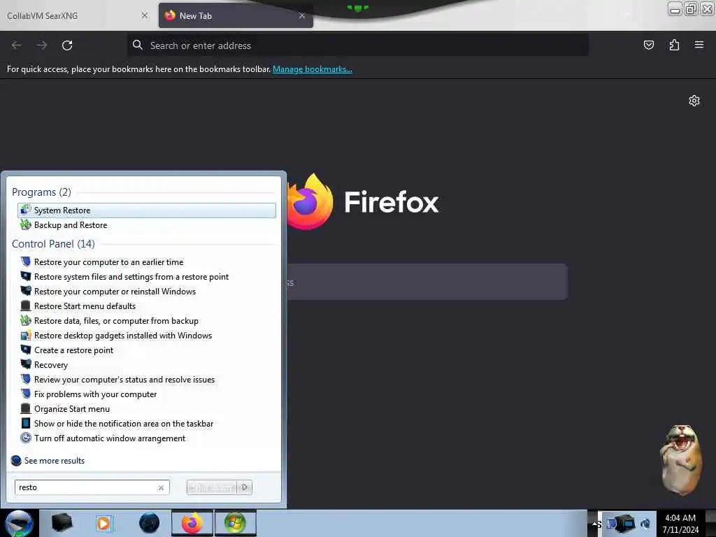This screenshot has width=716, height=537.
Task: Choose 'Restore Start menu defaults'
Action: tap(147, 306)
